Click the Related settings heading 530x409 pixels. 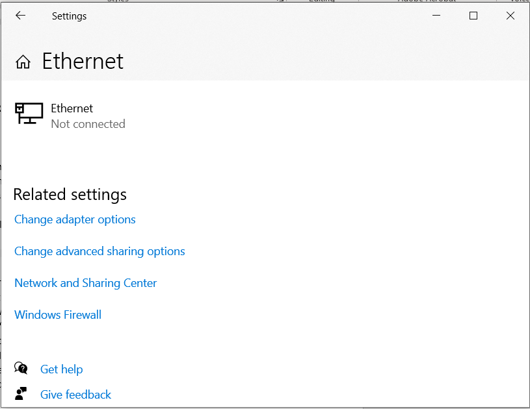coord(70,194)
